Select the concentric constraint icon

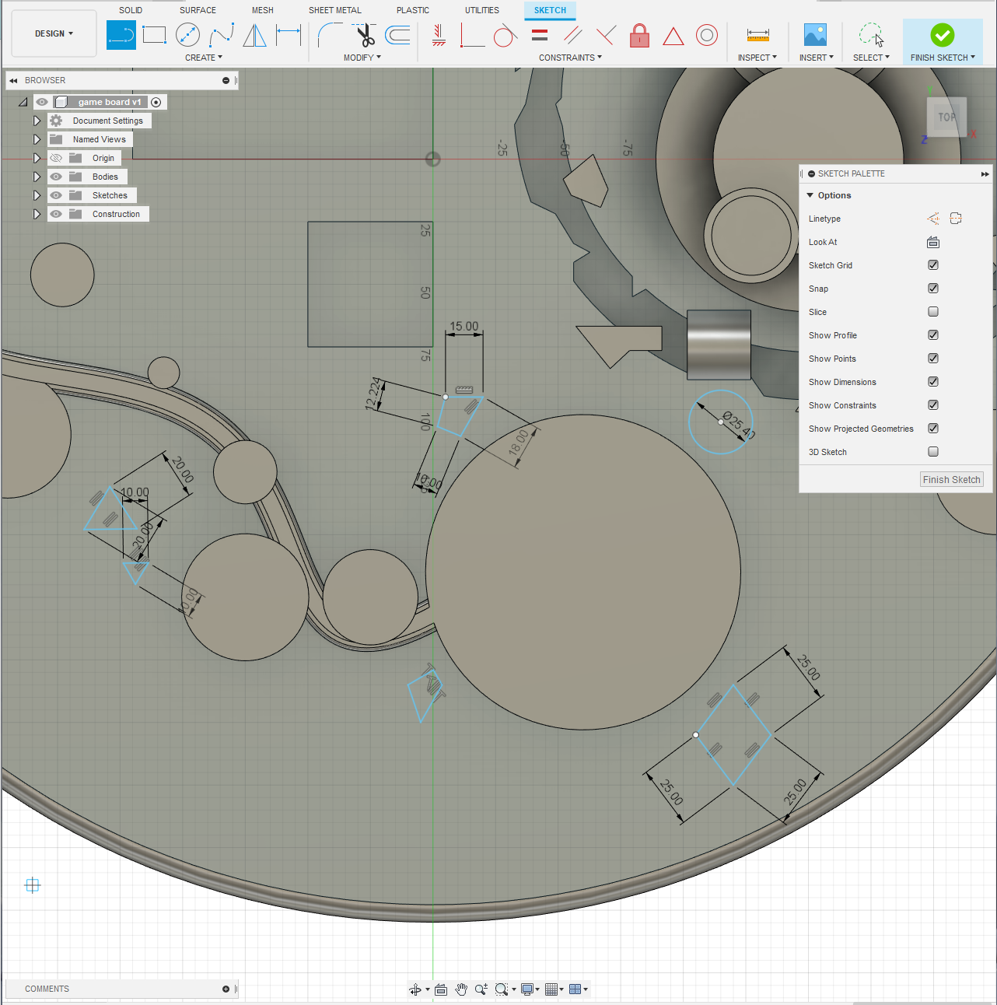707,35
